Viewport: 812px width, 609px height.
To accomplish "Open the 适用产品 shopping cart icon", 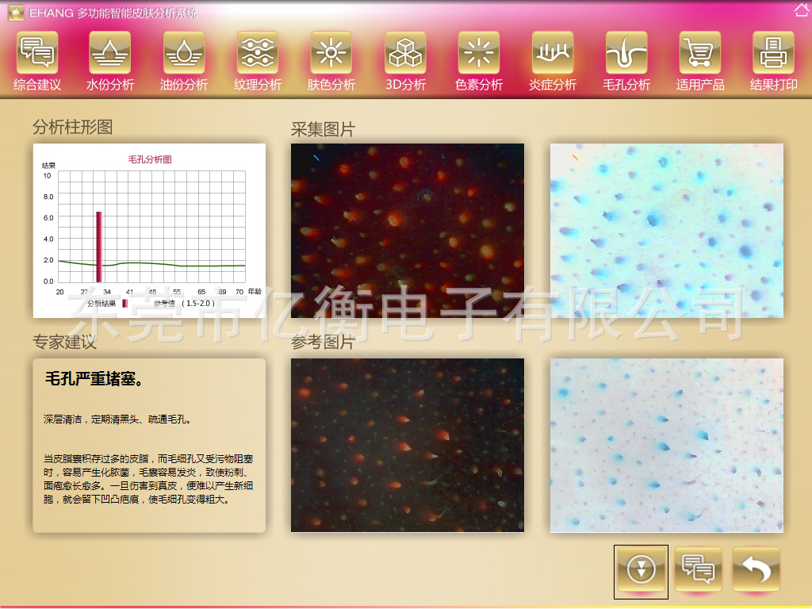I will pyautogui.click(x=700, y=54).
